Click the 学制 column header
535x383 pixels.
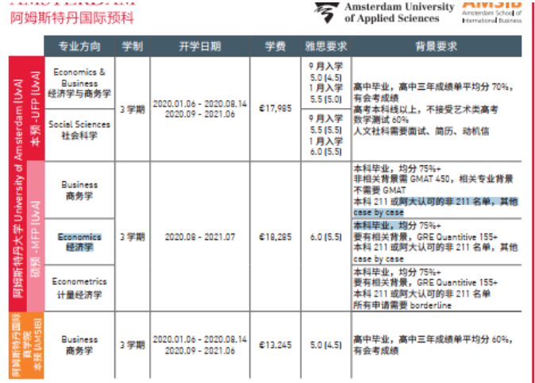133,46
